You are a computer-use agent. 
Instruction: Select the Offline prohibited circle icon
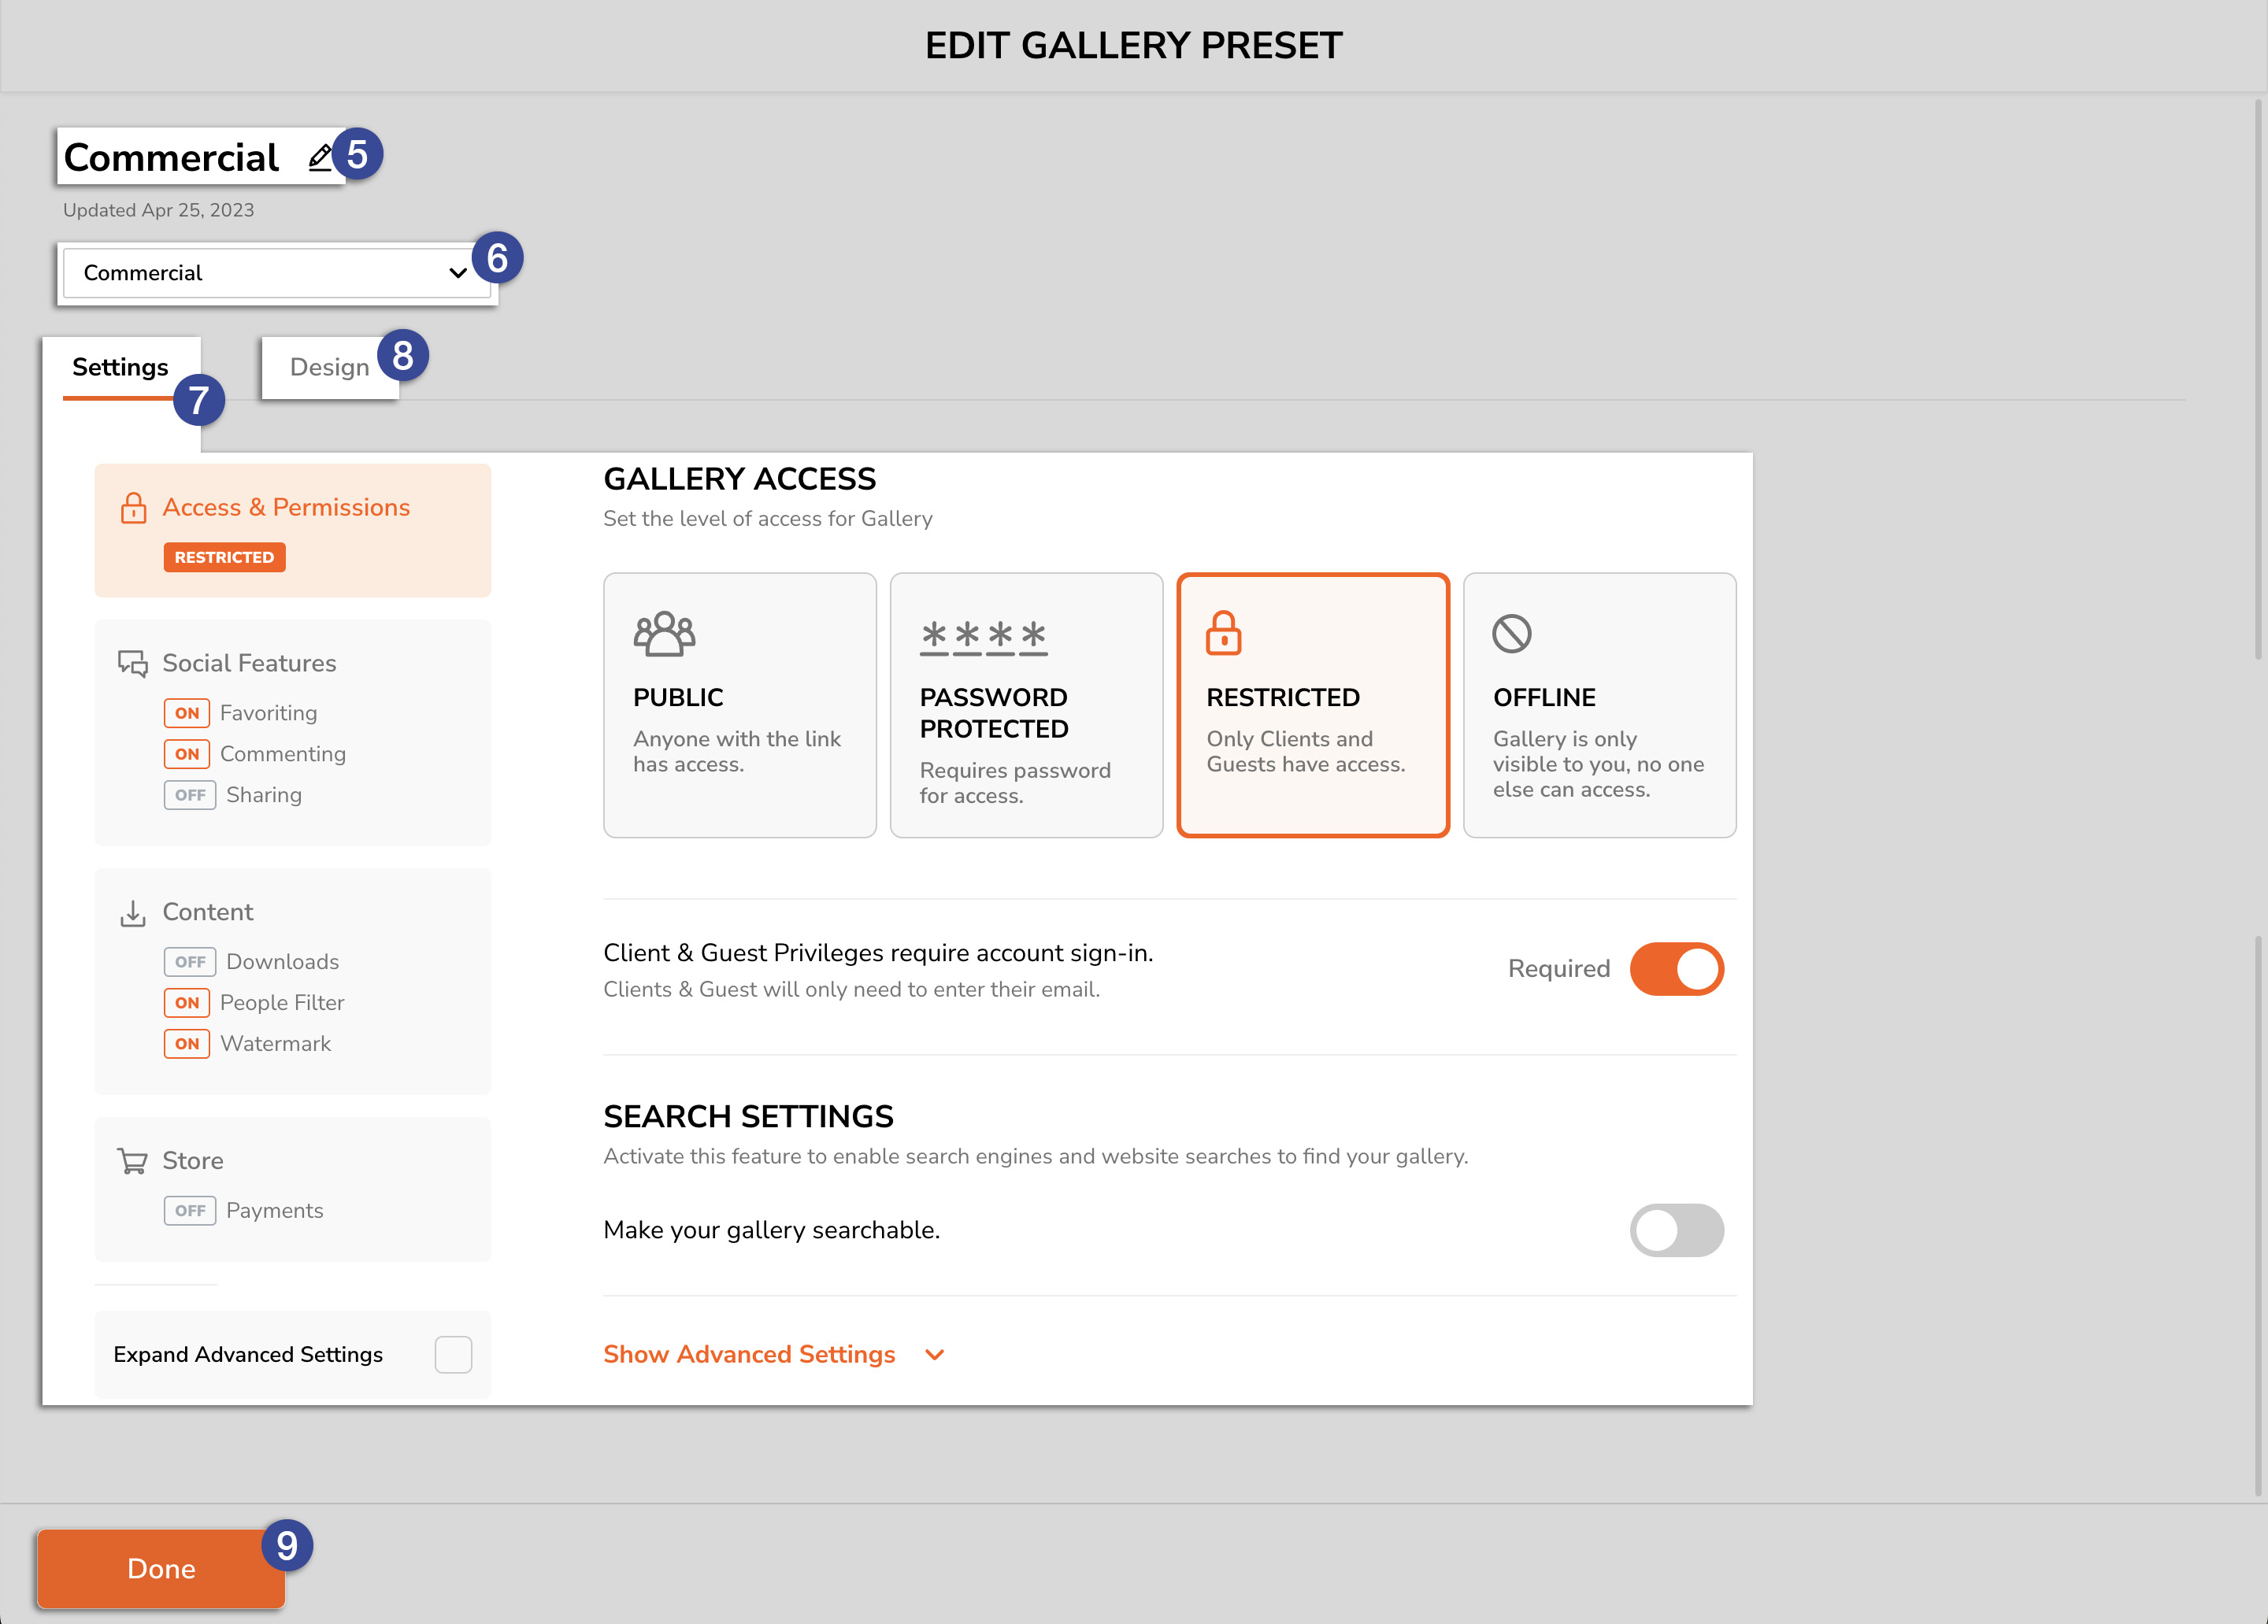pos(1511,634)
